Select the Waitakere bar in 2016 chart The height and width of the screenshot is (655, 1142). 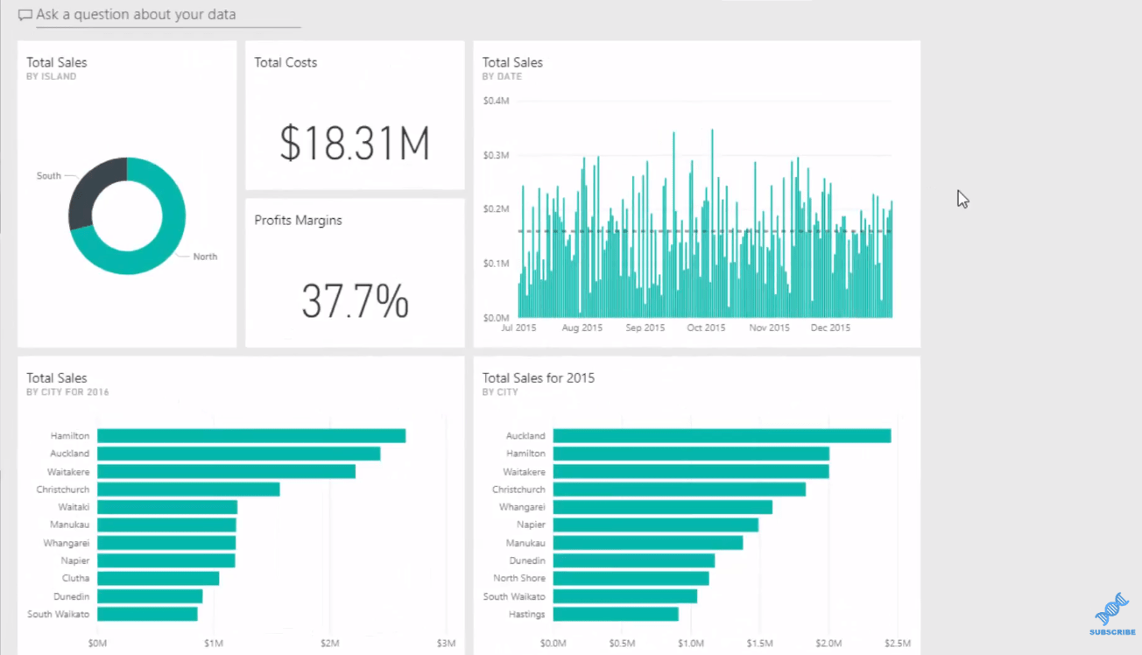tap(226, 471)
